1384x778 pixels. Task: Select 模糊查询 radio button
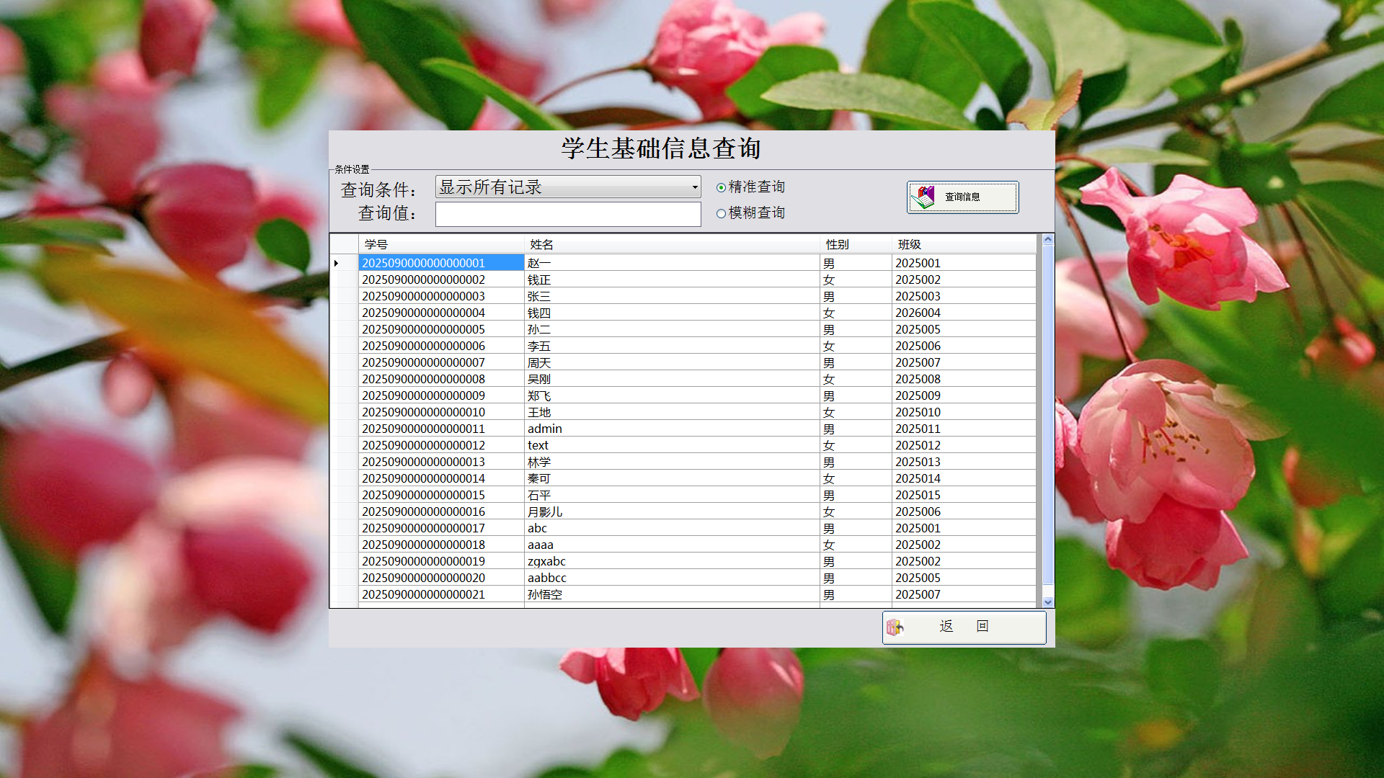721,213
